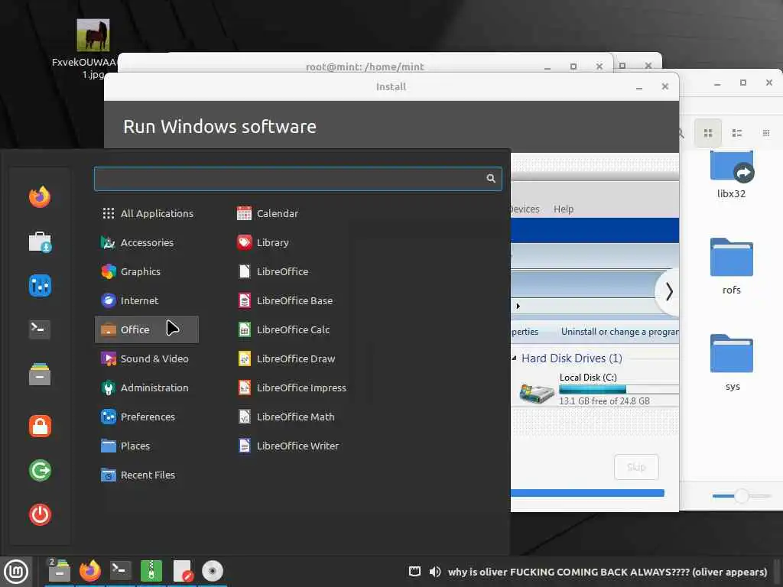The width and height of the screenshot is (783, 587).
Task: Open sys folder in file manager
Action: pos(732,363)
